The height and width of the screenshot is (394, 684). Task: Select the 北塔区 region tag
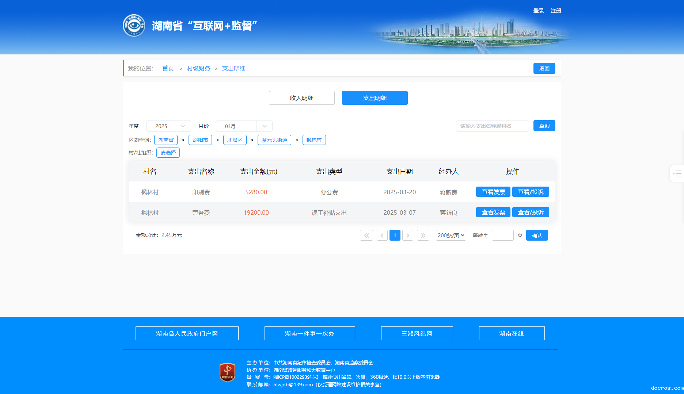click(x=235, y=140)
